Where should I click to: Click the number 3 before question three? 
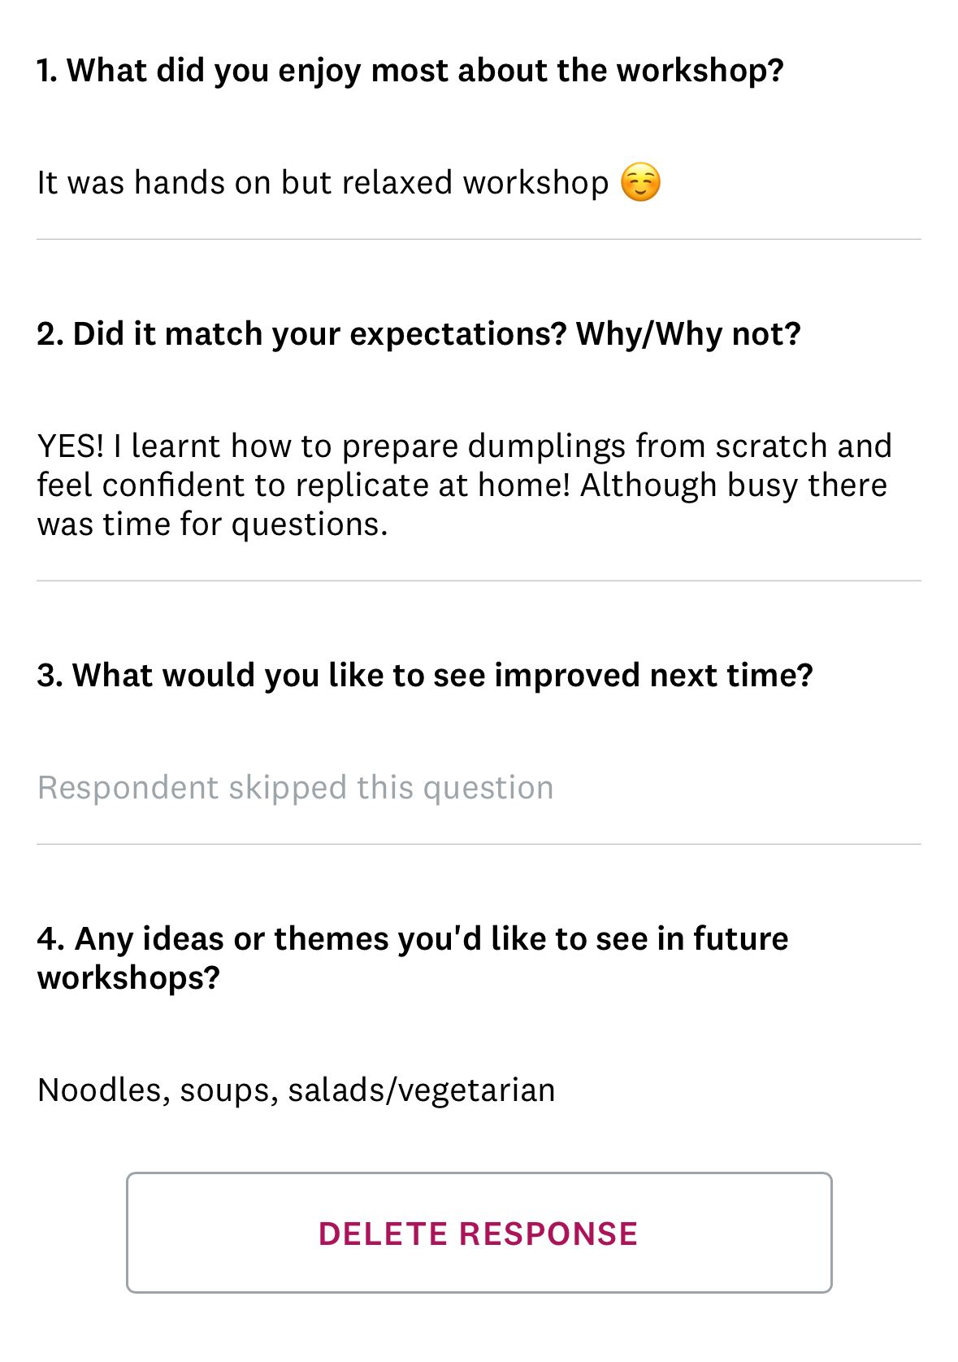pos(46,674)
